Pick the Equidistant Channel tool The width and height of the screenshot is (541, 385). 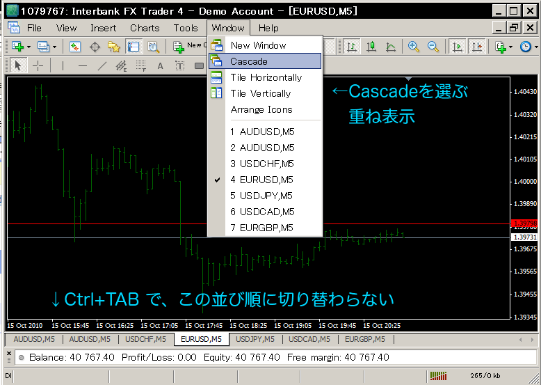tap(121, 65)
